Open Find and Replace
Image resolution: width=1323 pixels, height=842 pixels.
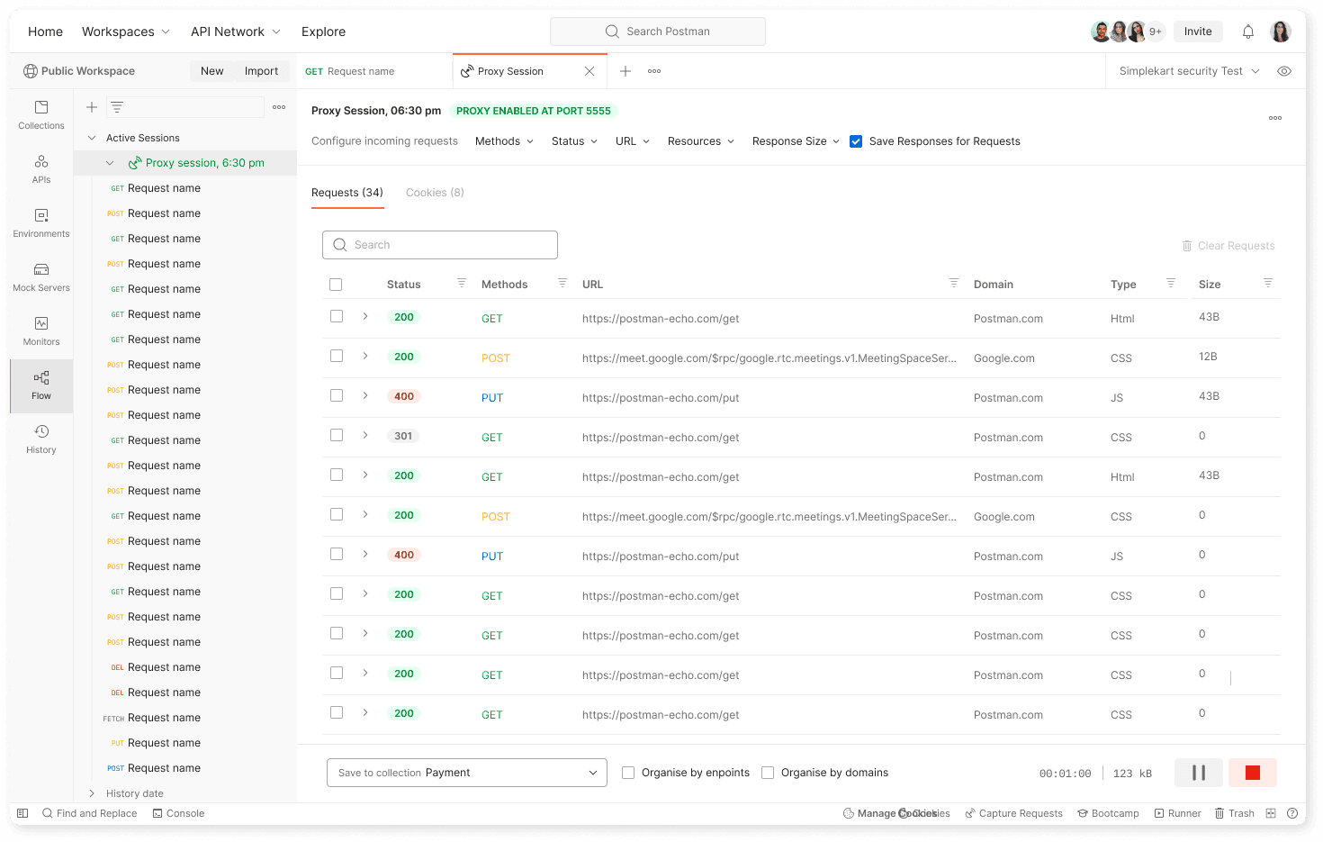click(x=89, y=813)
